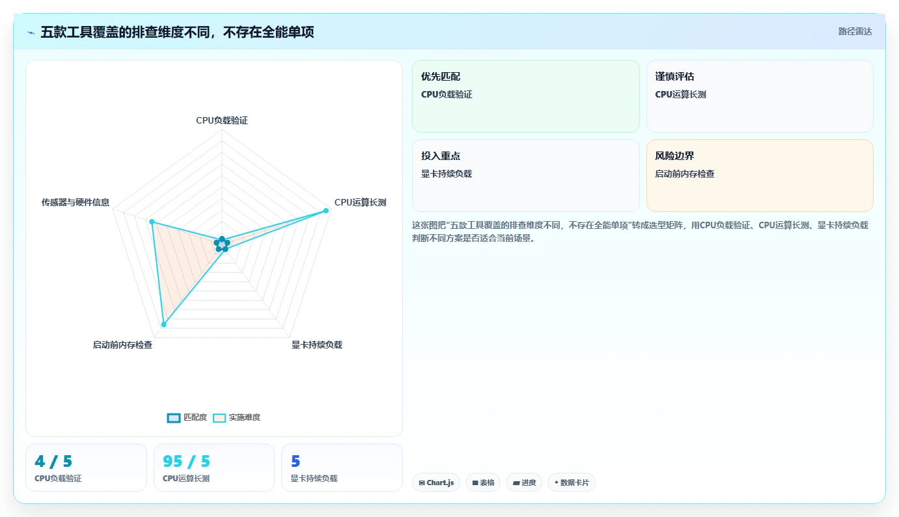Toggle the 实施难度 legend swatch
The image size is (899, 517).
219,418
